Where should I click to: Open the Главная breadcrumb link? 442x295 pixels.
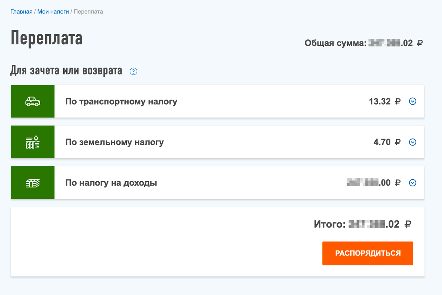click(21, 11)
